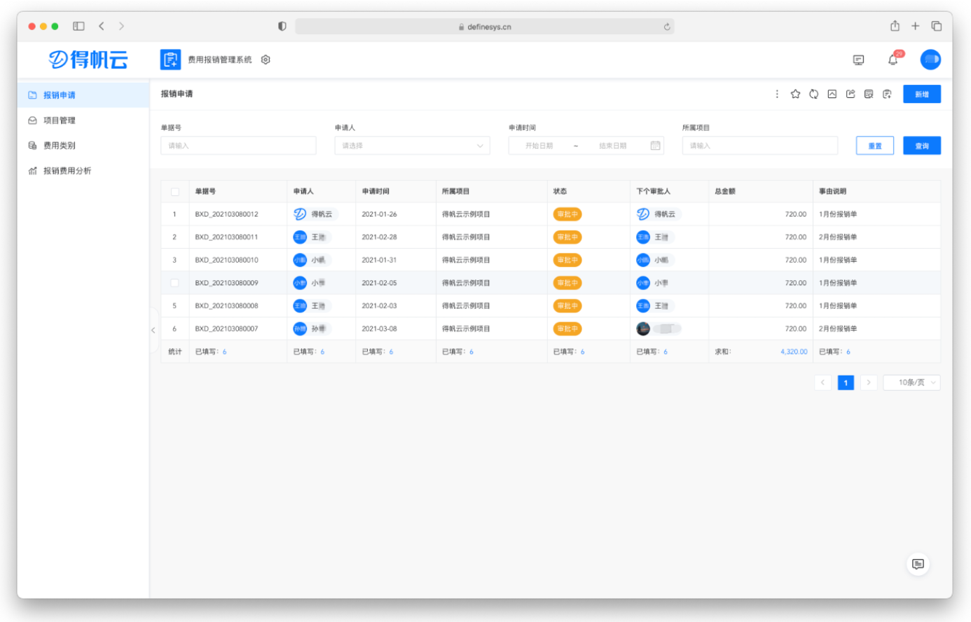Open the settings gear beside 费用报销管理系统
The image size is (971, 622).
tap(266, 60)
